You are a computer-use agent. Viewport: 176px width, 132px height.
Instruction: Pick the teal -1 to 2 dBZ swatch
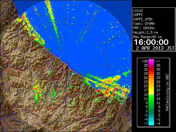[151, 115]
